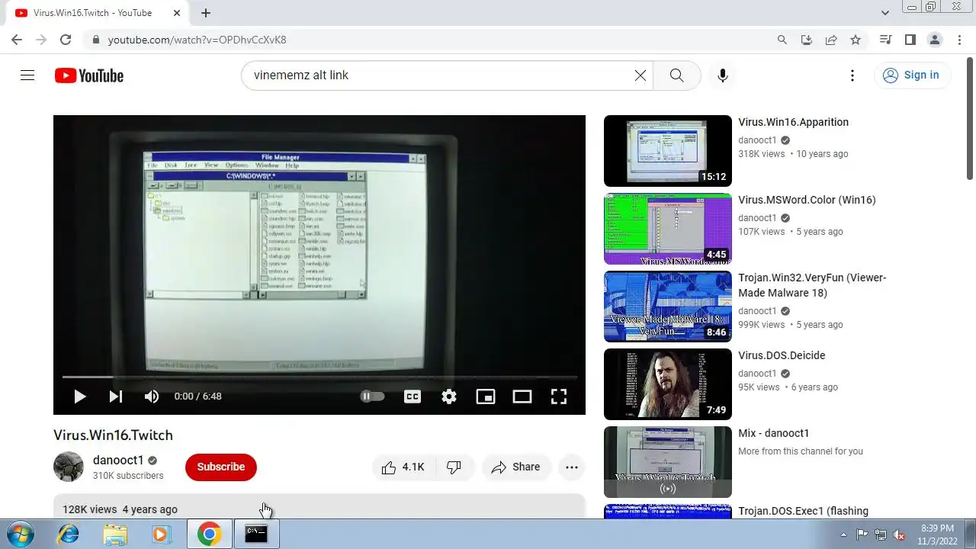The image size is (976, 549).
Task: Like the video with thumbs up
Action: click(x=403, y=467)
